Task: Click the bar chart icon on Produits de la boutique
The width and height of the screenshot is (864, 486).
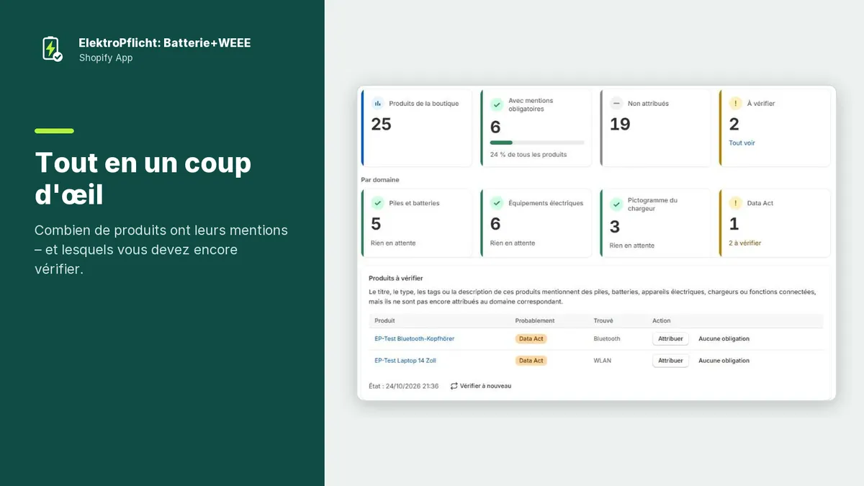Action: tap(377, 104)
